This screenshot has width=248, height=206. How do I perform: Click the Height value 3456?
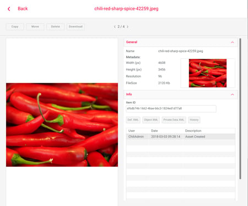coord(161,69)
